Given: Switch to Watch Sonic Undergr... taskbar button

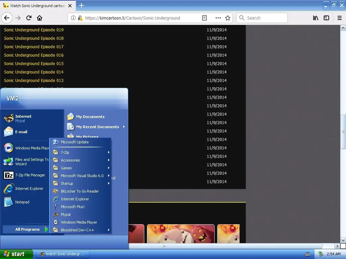Looking at the screenshot, I should pos(63,254).
